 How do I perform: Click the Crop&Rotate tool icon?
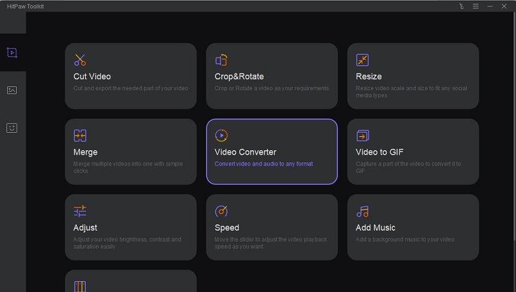click(x=221, y=60)
